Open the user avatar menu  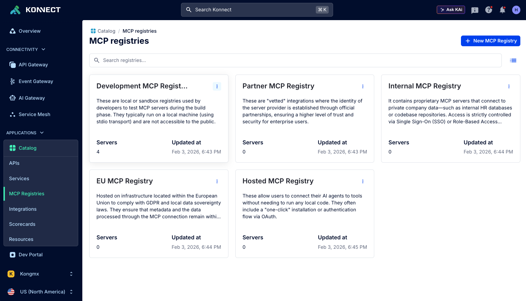[516, 10]
